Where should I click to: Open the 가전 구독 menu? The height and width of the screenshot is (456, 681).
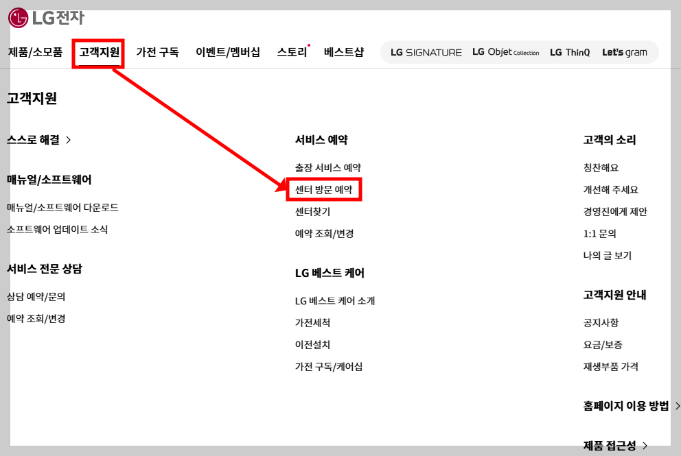[x=157, y=52]
